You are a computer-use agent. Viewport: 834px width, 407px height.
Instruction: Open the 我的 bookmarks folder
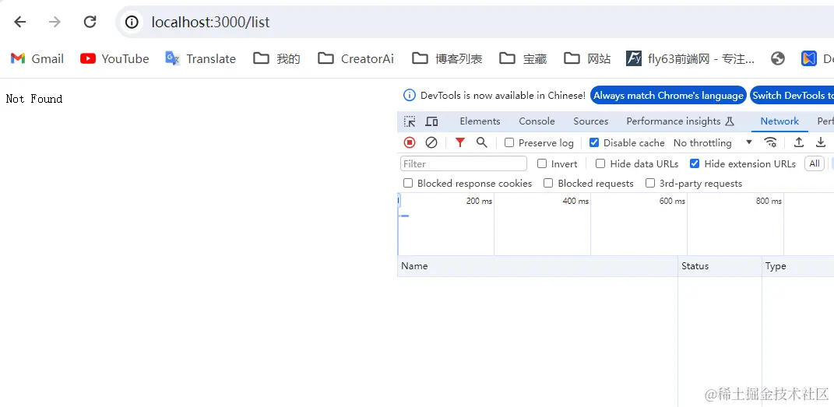point(276,58)
